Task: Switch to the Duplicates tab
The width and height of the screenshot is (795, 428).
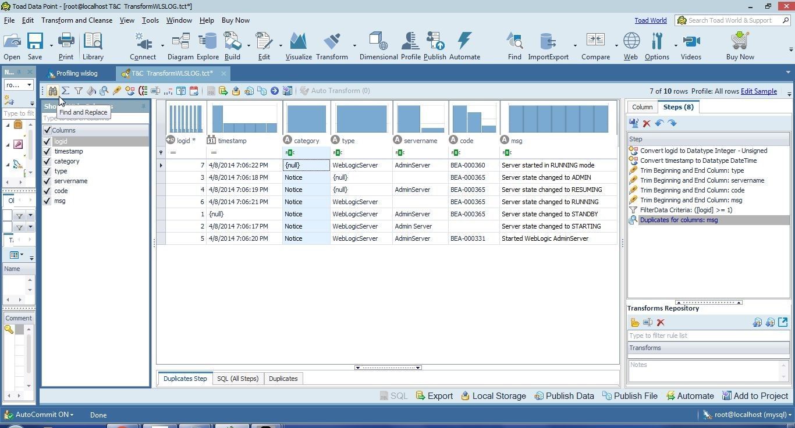Action: (283, 379)
